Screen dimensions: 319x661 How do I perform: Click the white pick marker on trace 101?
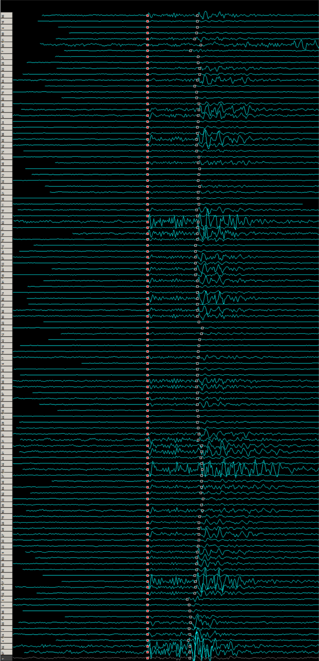[x=195, y=39]
